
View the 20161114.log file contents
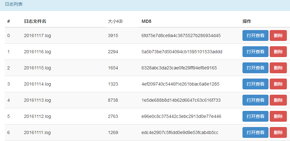click(x=255, y=84)
